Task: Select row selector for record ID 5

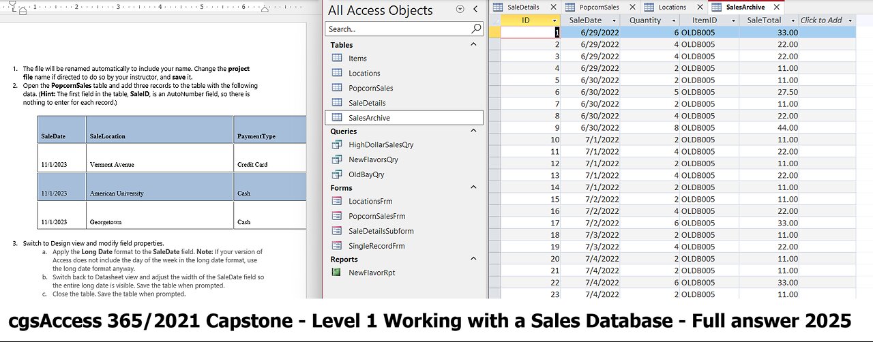Action: [x=494, y=80]
